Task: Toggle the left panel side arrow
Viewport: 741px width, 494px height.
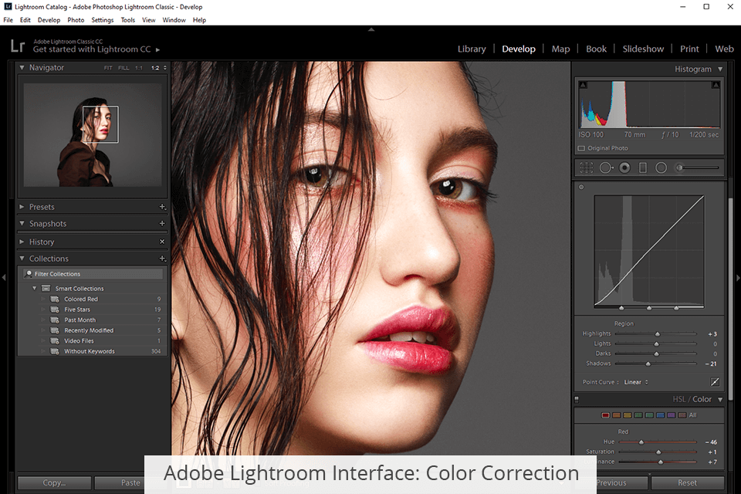Action: click(3, 278)
